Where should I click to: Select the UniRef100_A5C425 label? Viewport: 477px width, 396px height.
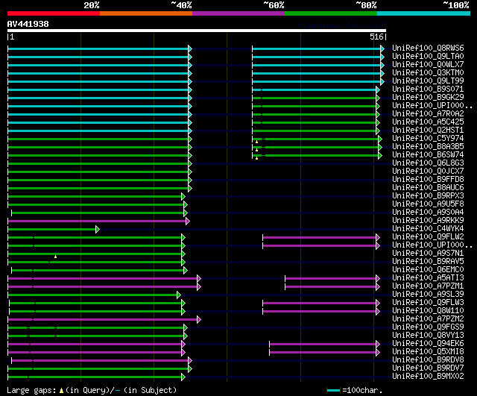pyautogui.click(x=428, y=122)
